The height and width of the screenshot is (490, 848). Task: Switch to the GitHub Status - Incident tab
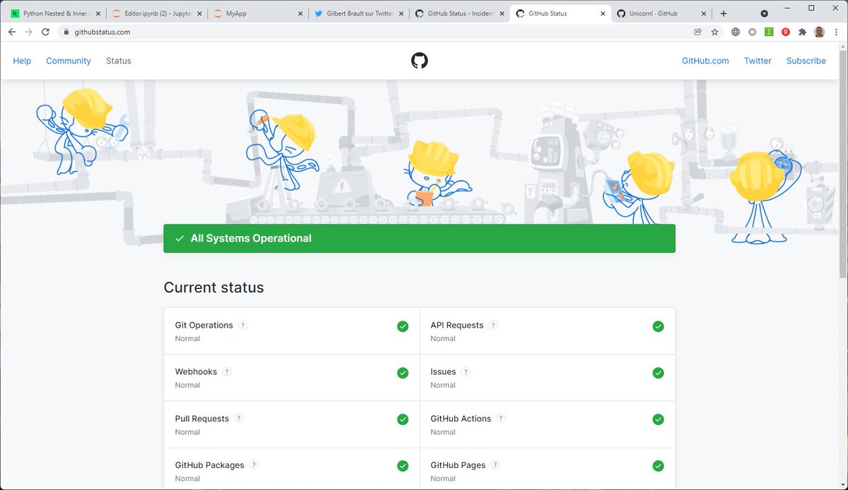click(459, 13)
